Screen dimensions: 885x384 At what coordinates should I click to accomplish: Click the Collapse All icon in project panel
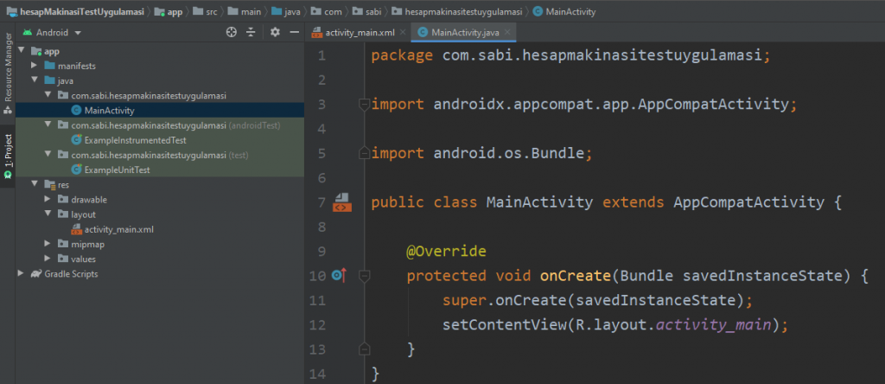pyautogui.click(x=251, y=32)
